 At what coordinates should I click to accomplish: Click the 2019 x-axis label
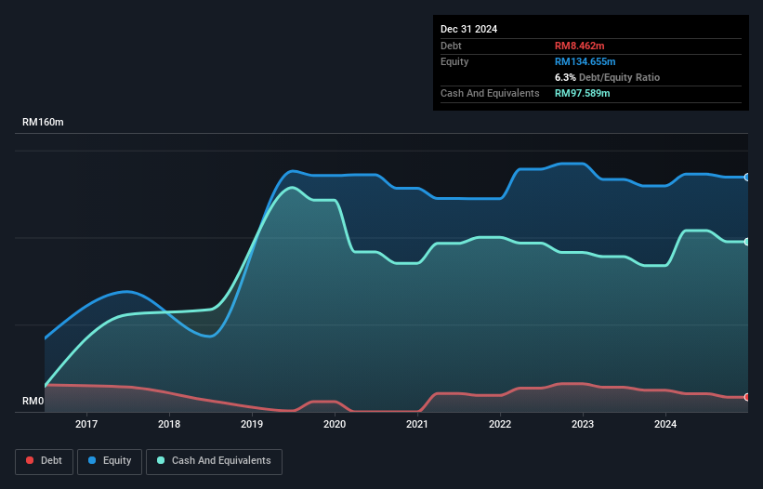tap(252, 424)
